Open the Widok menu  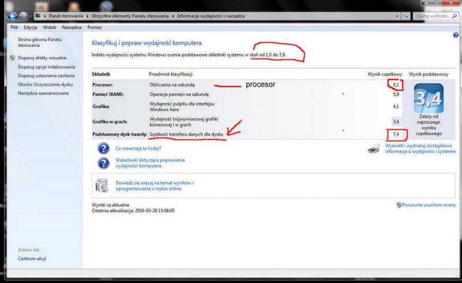coord(49,27)
